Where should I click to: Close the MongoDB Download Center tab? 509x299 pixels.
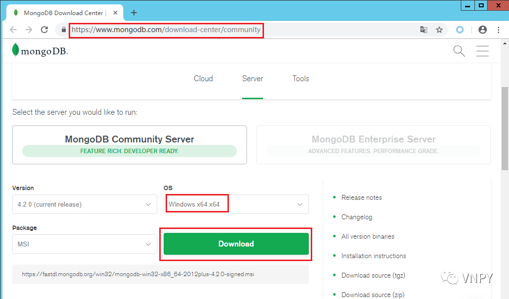[x=115, y=13]
